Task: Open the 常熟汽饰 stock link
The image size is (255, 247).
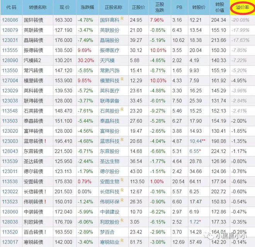Action: (110, 70)
